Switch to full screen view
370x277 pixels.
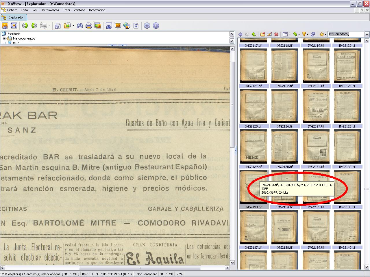[x=14, y=26]
